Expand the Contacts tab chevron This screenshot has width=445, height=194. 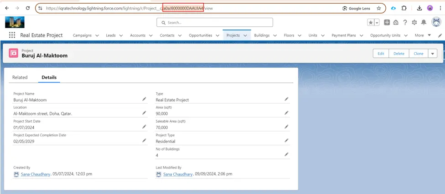180,35
